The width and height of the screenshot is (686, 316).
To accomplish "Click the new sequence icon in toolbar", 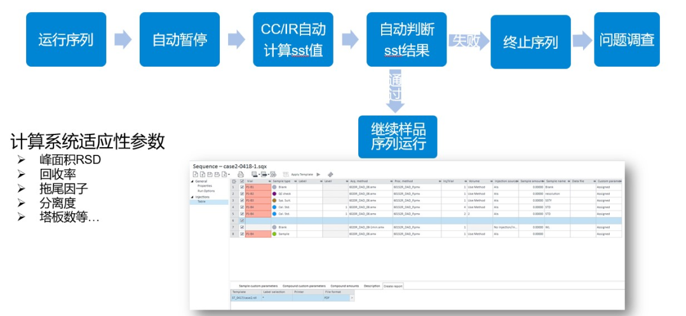I will coord(196,174).
